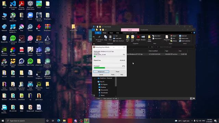
Task: Go back with Explorer's arrow
Action: 94,44
